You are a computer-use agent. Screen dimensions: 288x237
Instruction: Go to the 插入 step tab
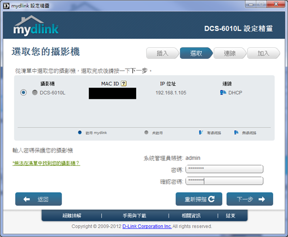point(163,53)
